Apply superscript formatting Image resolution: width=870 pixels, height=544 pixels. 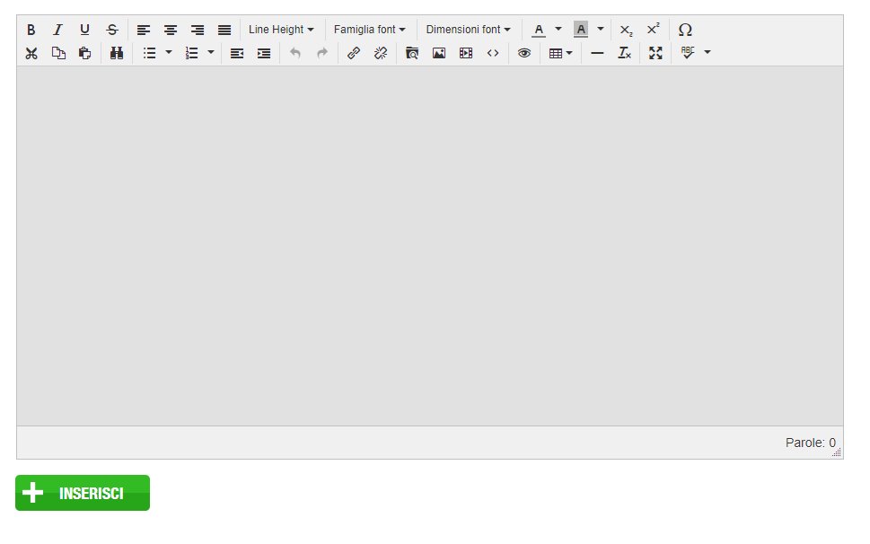click(653, 30)
